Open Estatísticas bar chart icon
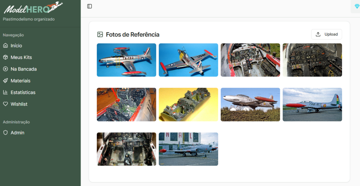The height and width of the screenshot is (186, 360). [x=6, y=92]
